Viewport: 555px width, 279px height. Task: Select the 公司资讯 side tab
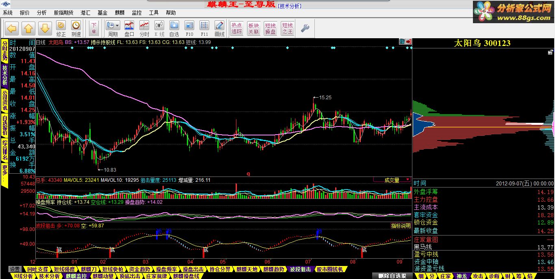pyautogui.click(x=4, y=100)
